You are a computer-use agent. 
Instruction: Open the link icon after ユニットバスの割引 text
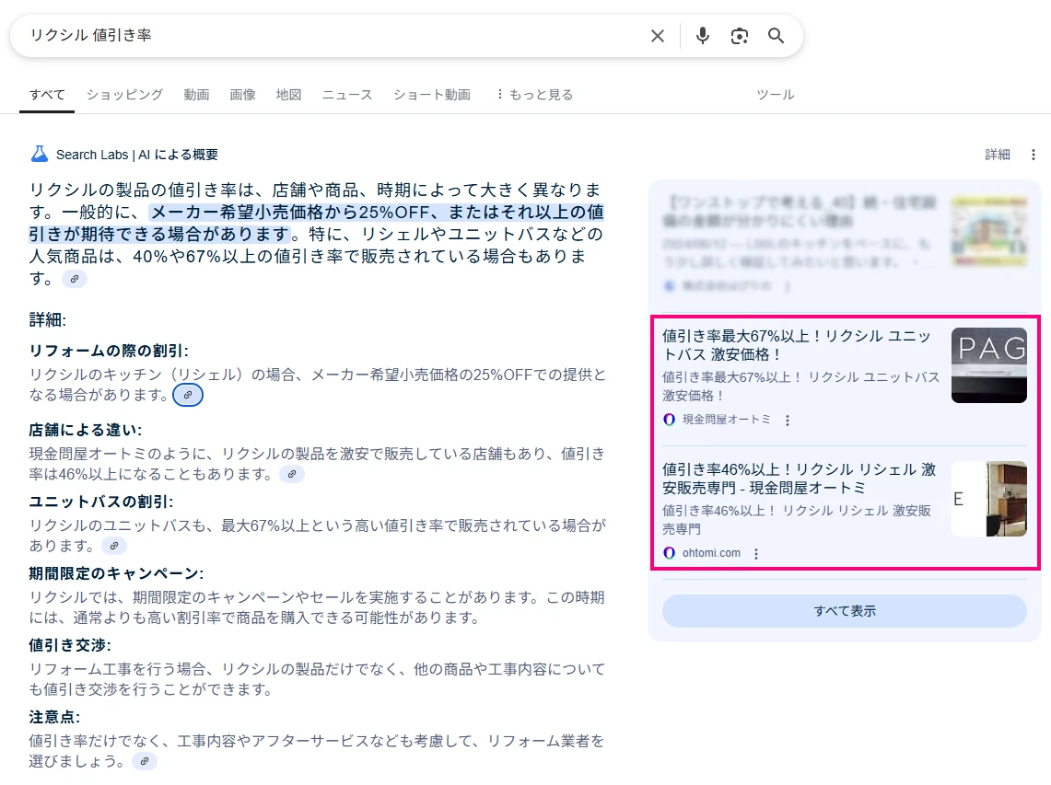114,546
